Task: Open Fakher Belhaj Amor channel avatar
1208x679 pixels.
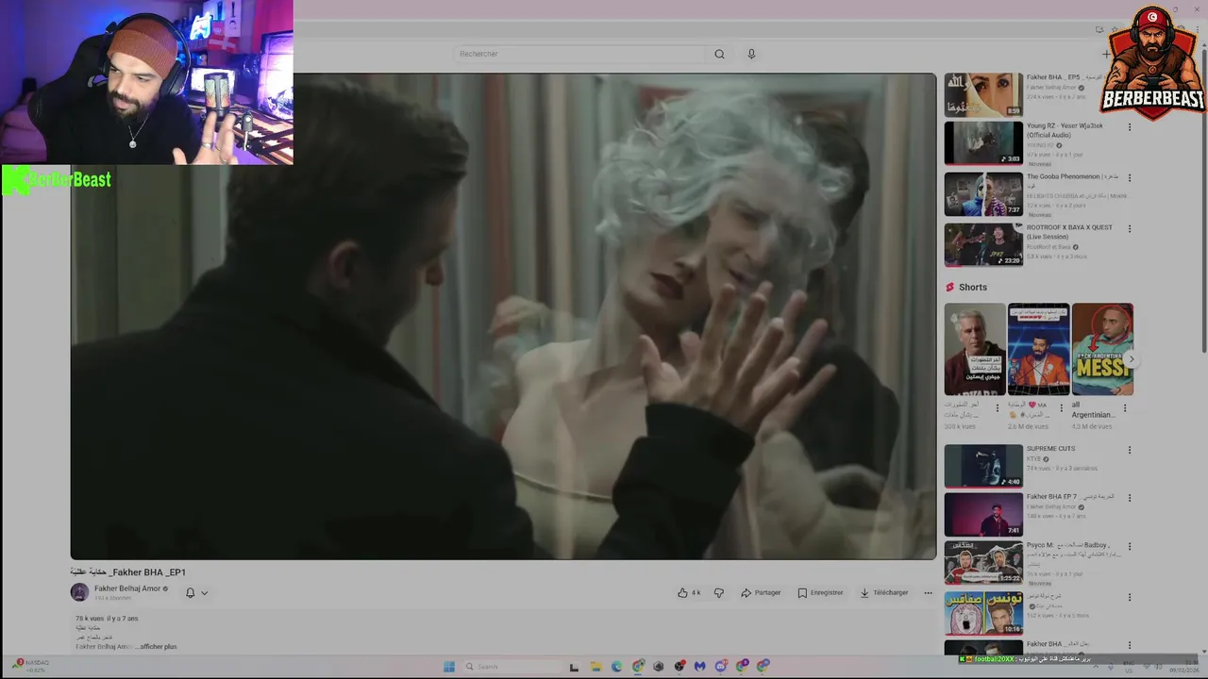Action: (79, 592)
